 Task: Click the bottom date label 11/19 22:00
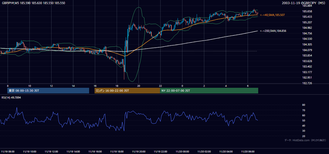tap(161, 151)
